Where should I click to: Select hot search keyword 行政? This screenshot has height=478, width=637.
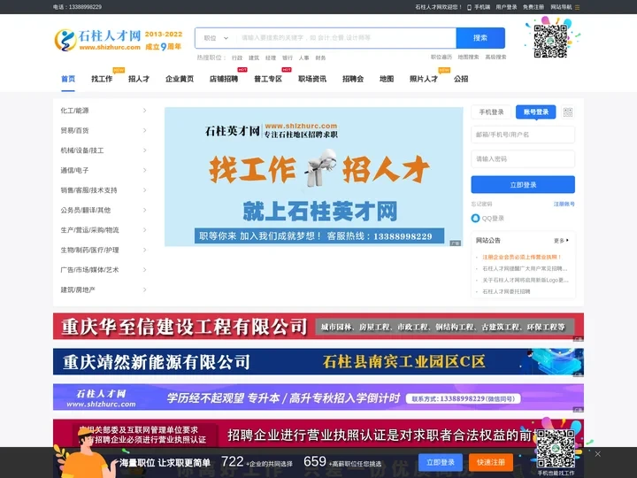[x=237, y=58]
